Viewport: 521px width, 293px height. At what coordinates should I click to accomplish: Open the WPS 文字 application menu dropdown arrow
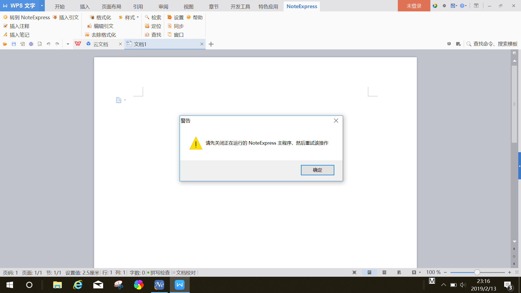(42, 6)
